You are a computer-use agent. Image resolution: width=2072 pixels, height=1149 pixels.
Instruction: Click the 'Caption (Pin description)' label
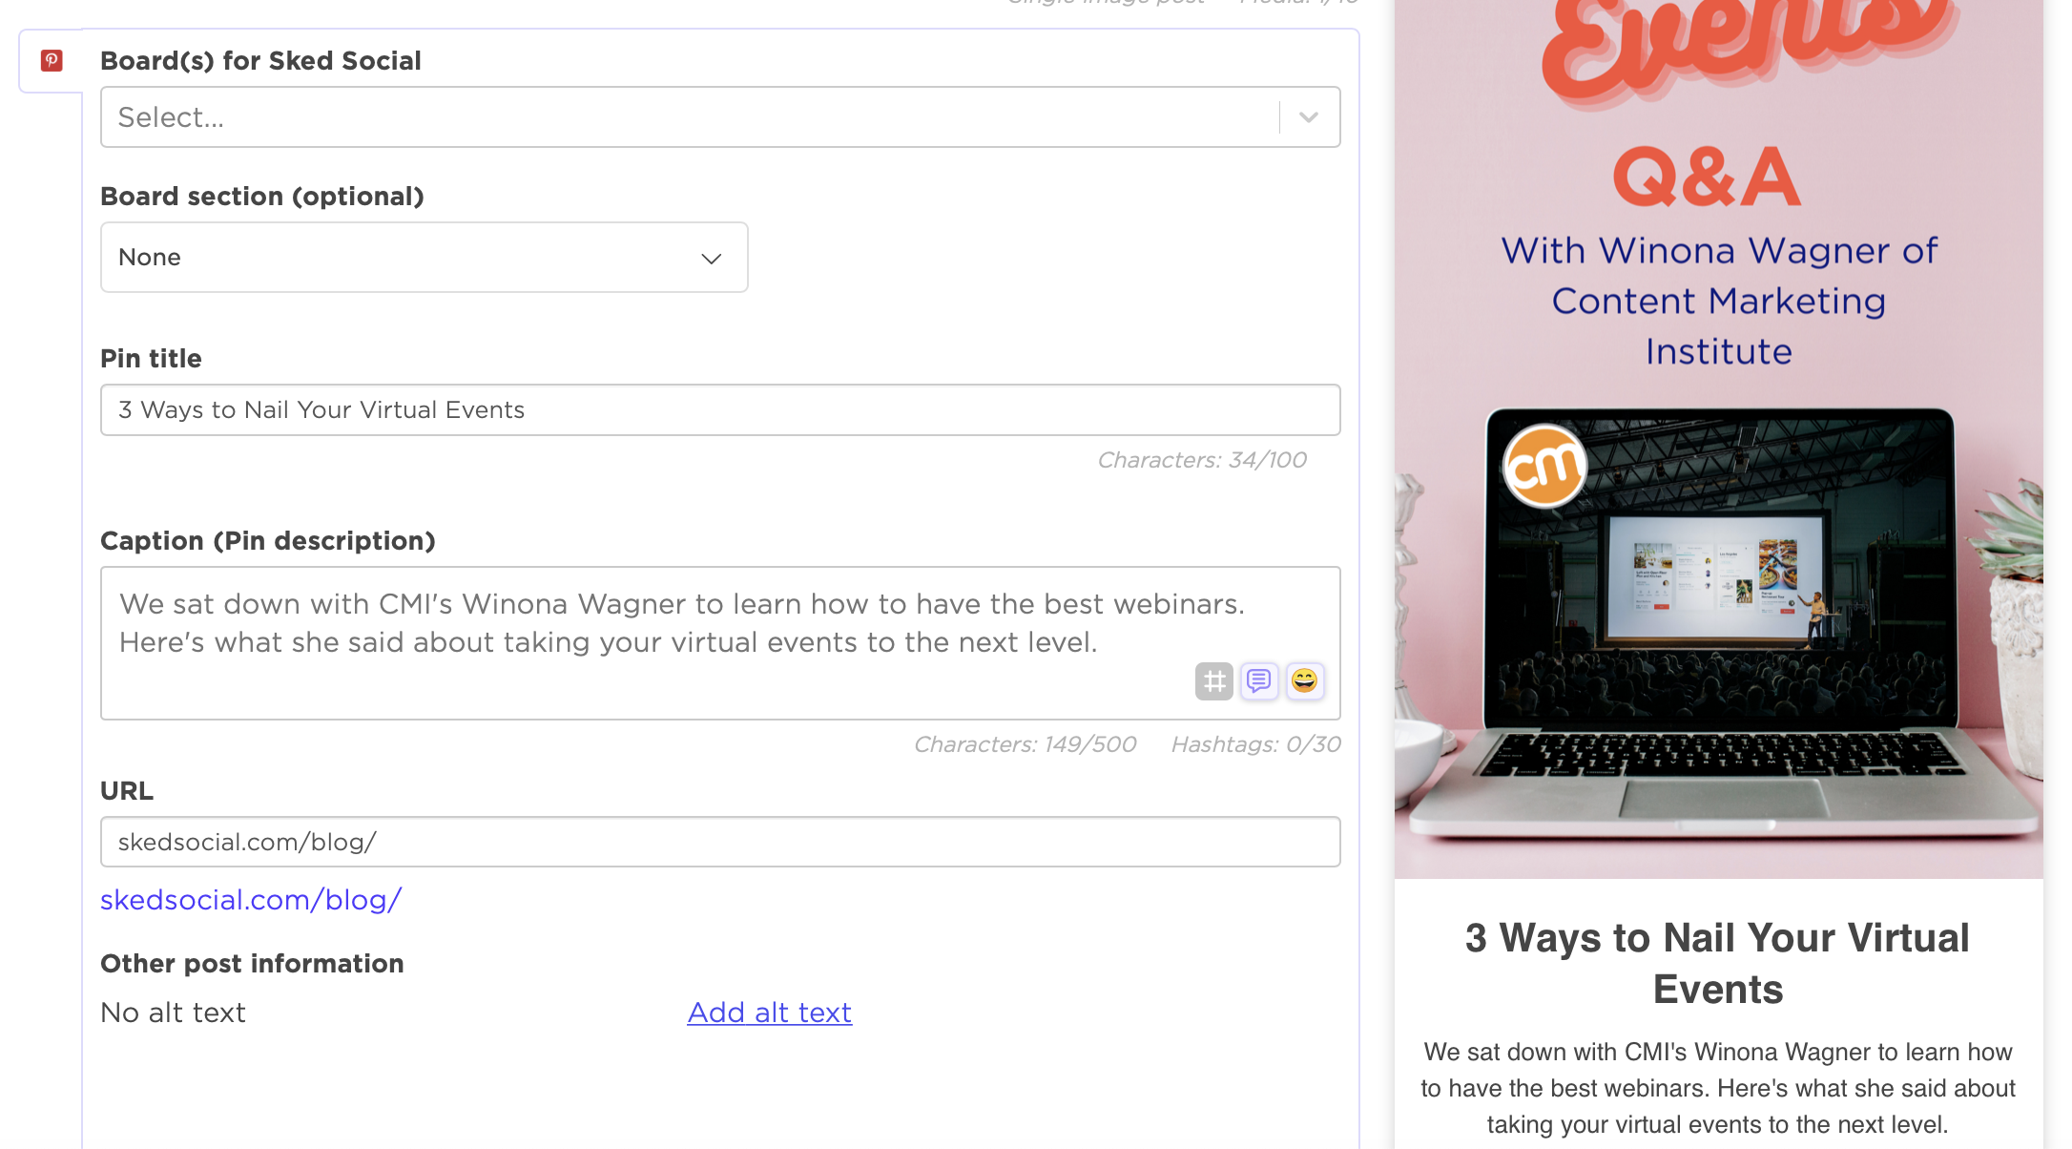pyautogui.click(x=268, y=541)
